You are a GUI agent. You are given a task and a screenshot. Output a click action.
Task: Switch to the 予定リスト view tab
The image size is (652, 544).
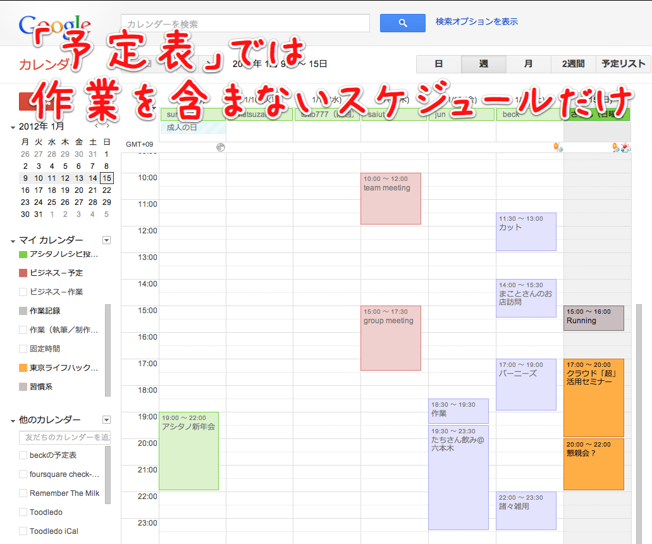624,64
